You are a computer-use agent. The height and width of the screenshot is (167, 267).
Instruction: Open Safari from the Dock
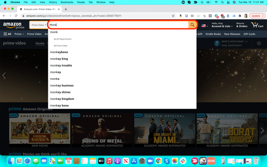27,161
